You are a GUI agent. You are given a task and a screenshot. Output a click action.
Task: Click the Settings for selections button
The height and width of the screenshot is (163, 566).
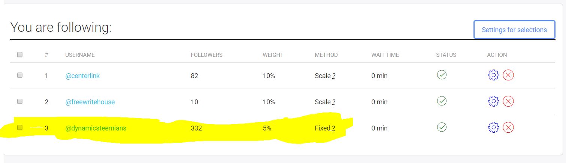click(x=514, y=30)
